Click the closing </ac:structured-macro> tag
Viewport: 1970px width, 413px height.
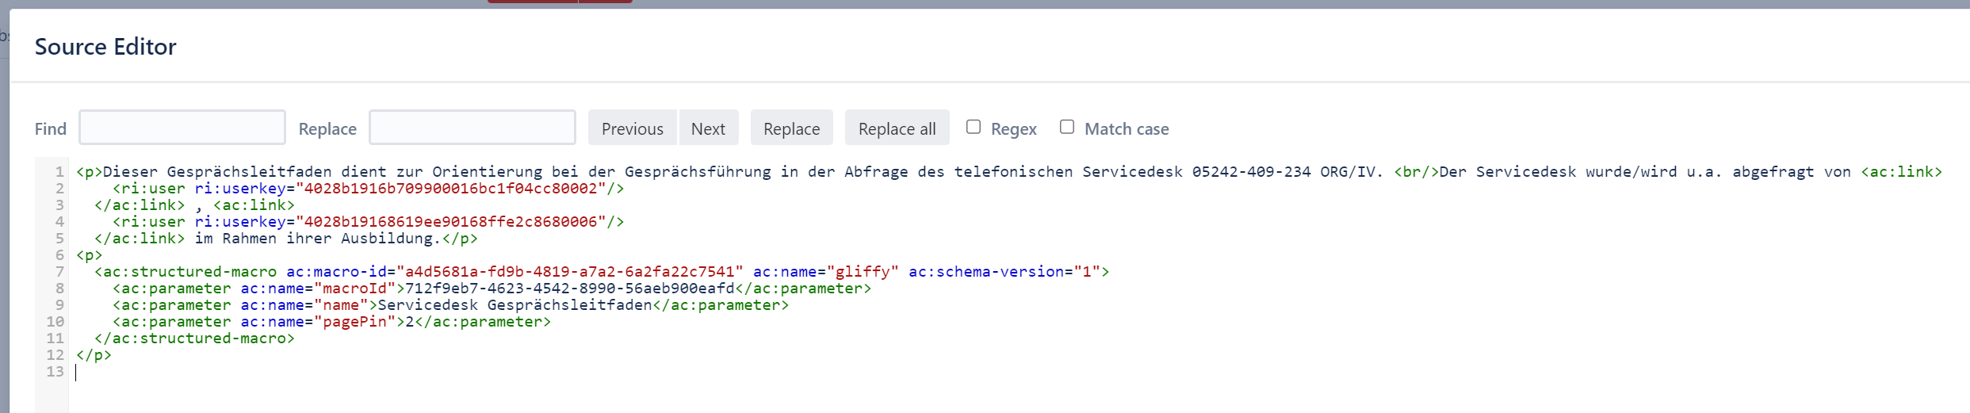pos(194,338)
